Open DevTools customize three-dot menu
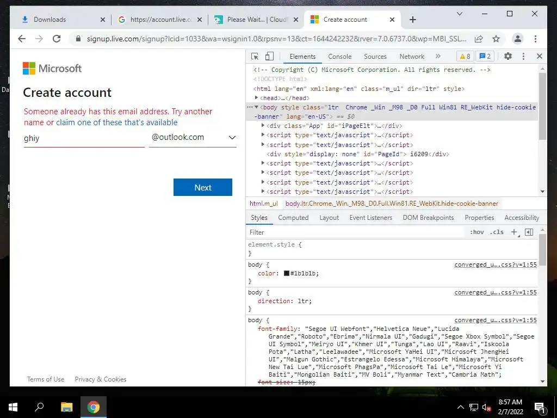This screenshot has height=418, width=557. coord(523,56)
